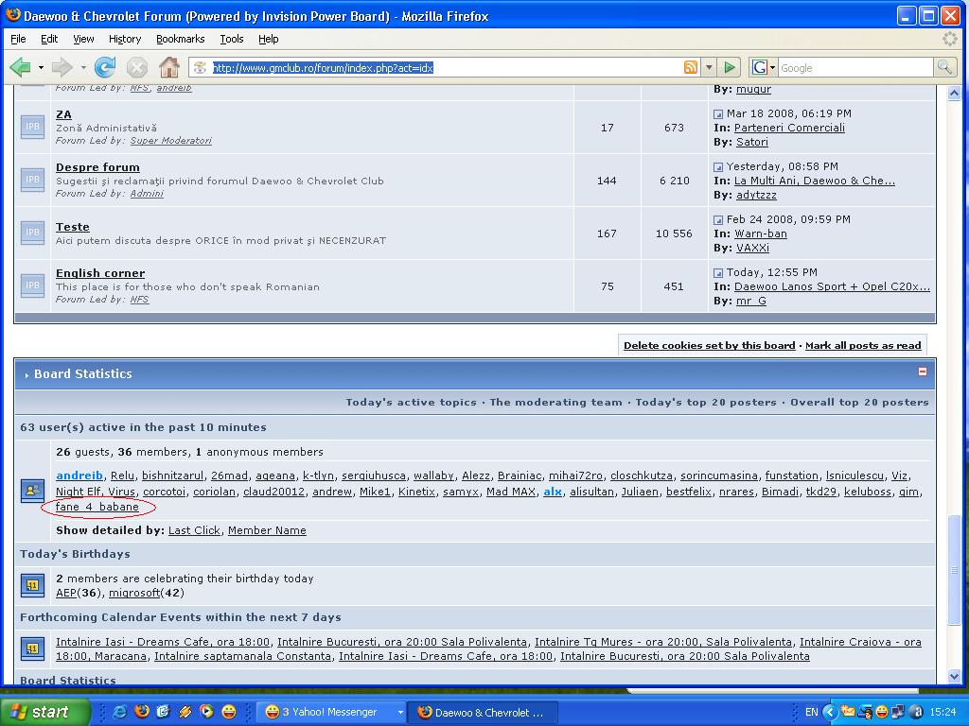The height and width of the screenshot is (726, 969).
Task: Click the green Go button beside address bar
Action: pos(729,67)
